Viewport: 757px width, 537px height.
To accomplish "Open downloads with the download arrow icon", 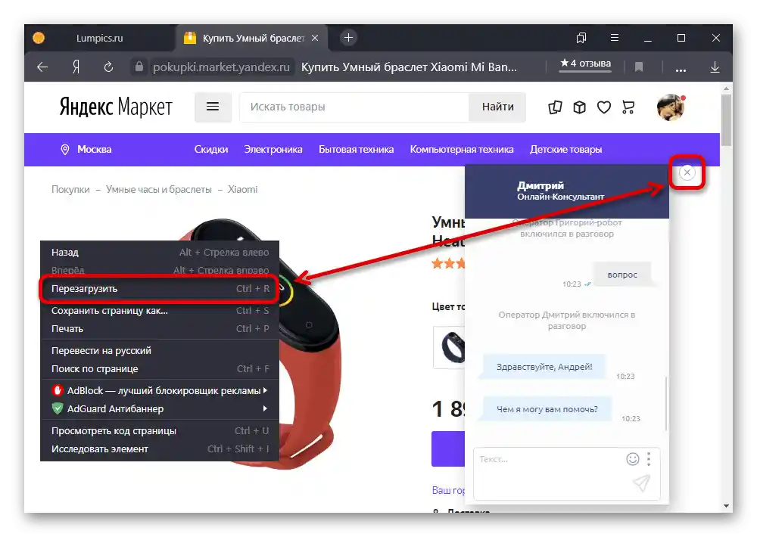I will click(715, 67).
